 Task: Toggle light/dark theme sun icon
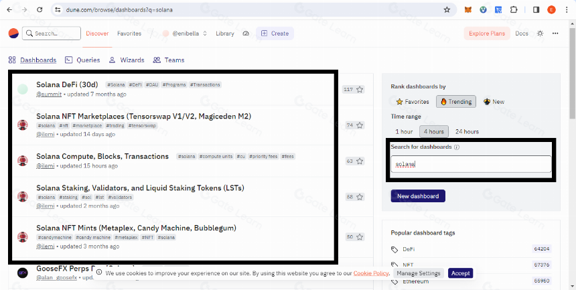click(x=540, y=33)
